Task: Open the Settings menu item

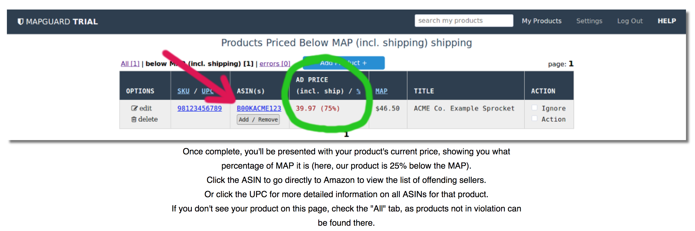Action: point(589,21)
